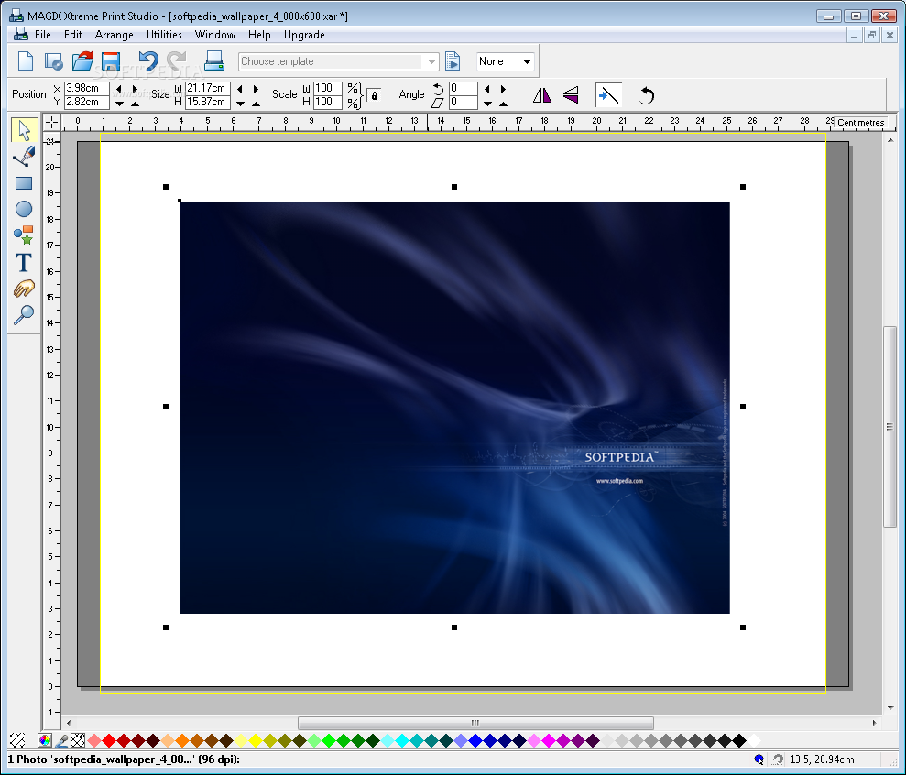Select the Push hand tool

coord(24,288)
